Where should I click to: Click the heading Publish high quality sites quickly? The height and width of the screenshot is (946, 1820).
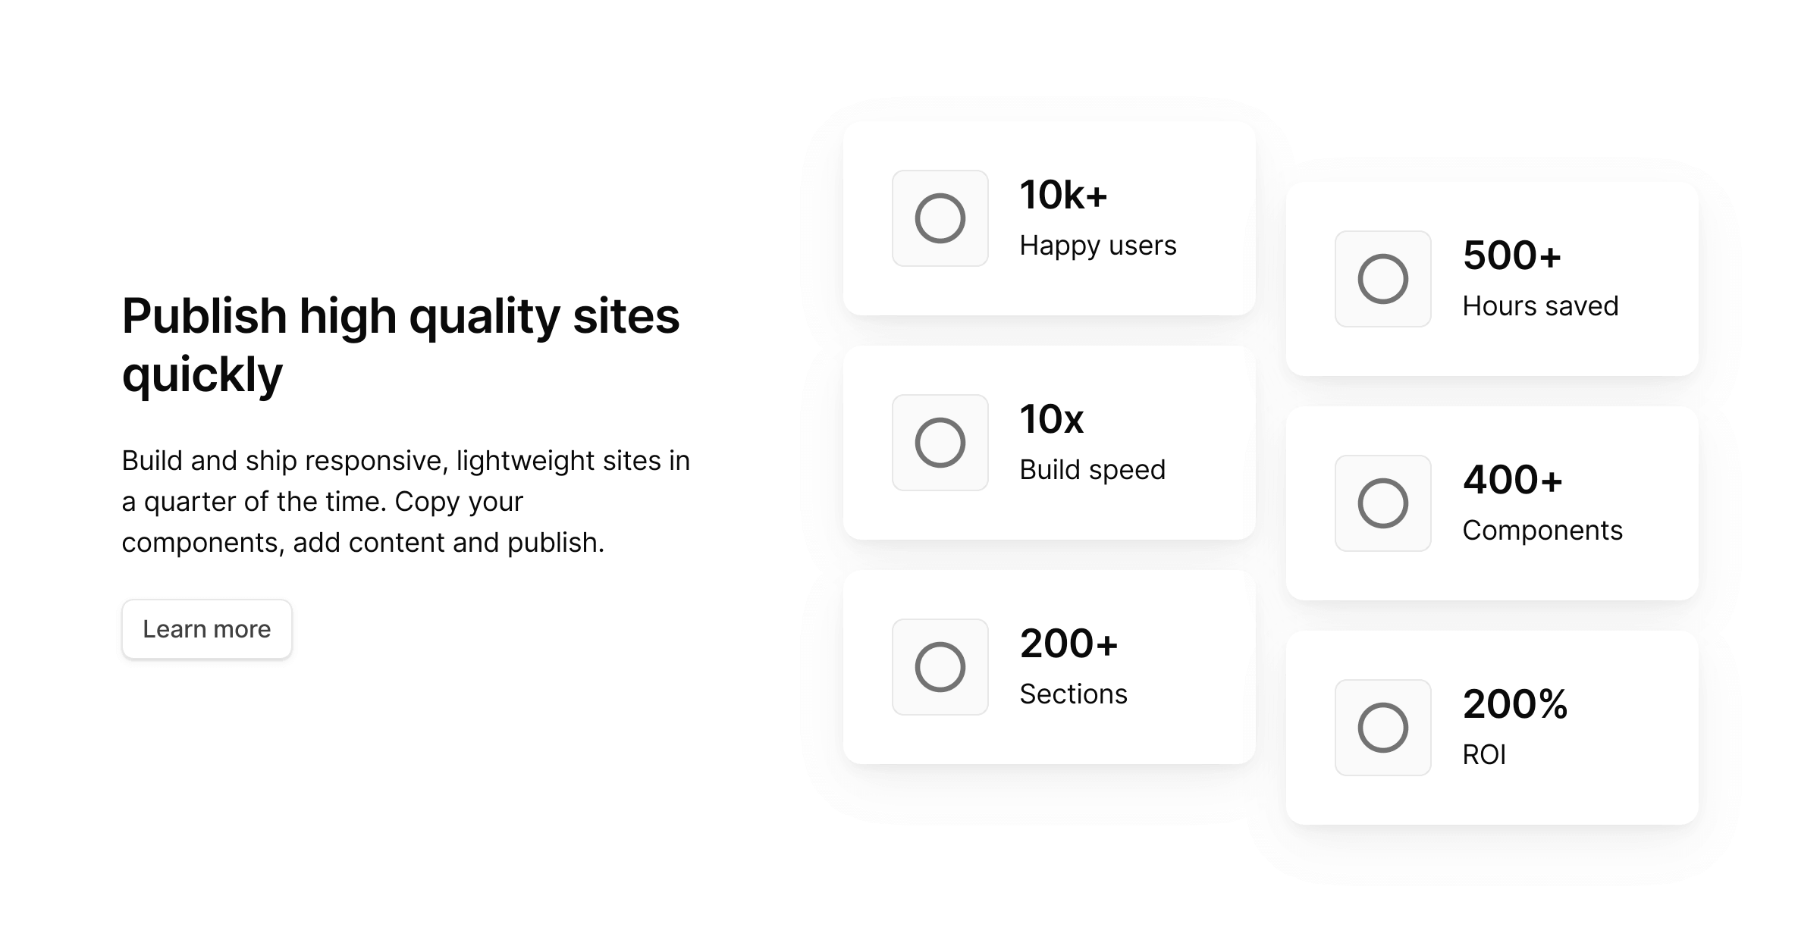pyautogui.click(x=401, y=343)
